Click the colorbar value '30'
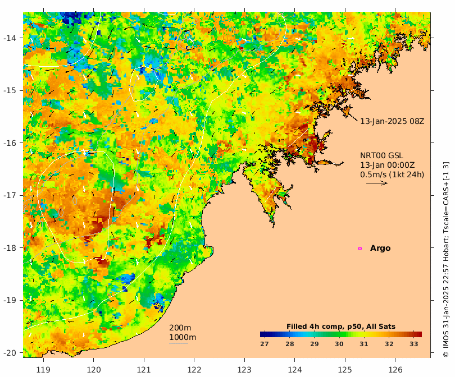The width and height of the screenshot is (455, 377). coord(339,344)
